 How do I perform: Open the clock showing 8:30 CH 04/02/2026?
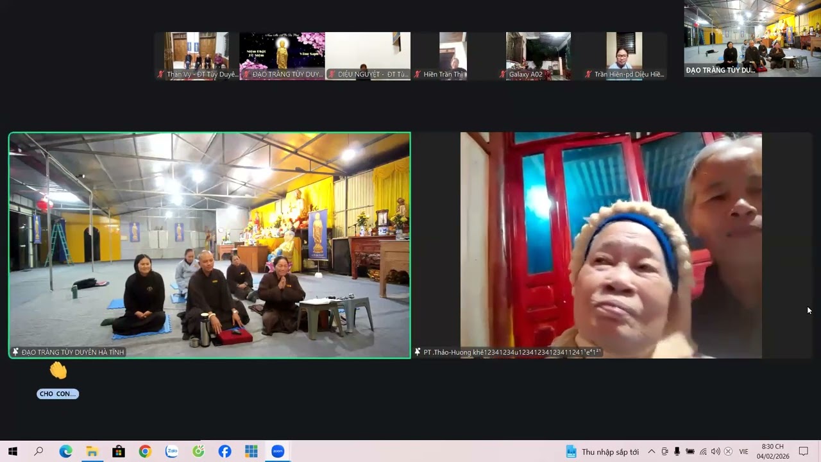[x=772, y=452]
